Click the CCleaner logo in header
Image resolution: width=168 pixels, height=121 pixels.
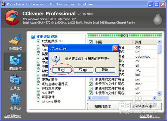point(12,17)
